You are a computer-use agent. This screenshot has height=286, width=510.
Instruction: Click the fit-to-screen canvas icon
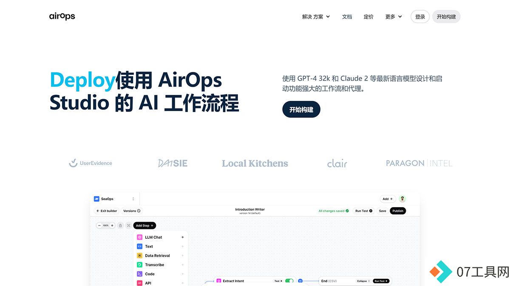(x=128, y=226)
